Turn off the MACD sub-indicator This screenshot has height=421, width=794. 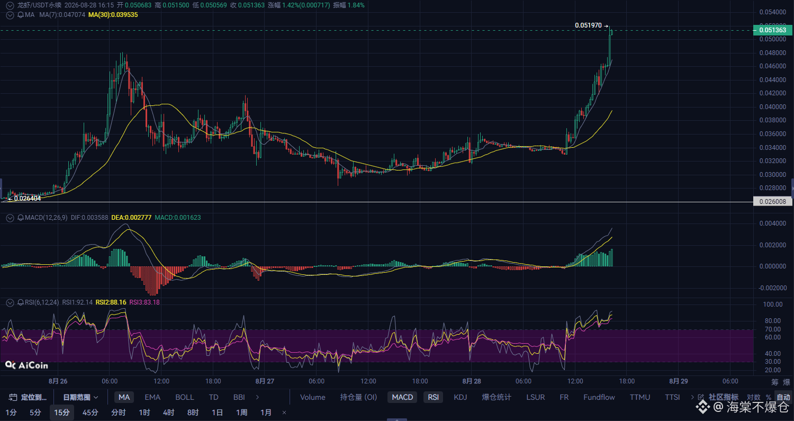coord(402,397)
